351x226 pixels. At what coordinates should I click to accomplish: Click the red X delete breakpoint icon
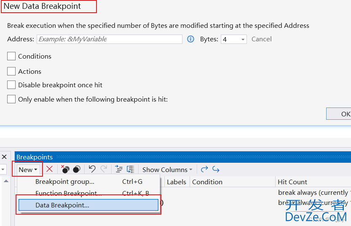(49, 169)
